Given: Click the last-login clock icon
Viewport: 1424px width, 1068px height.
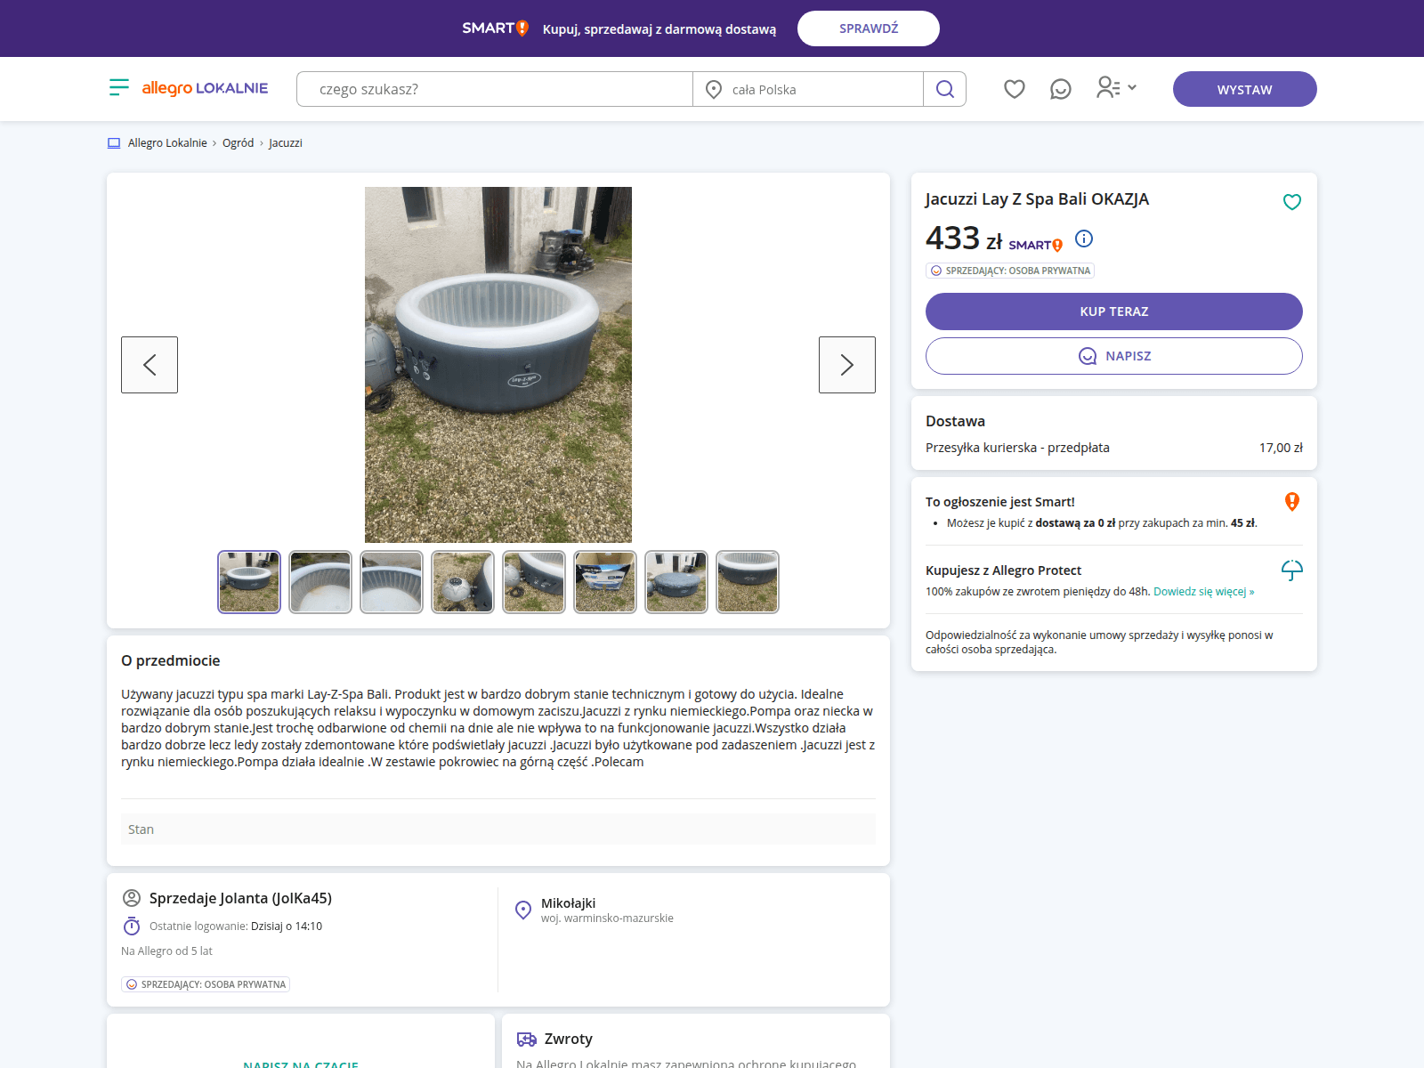Looking at the screenshot, I should [132, 926].
